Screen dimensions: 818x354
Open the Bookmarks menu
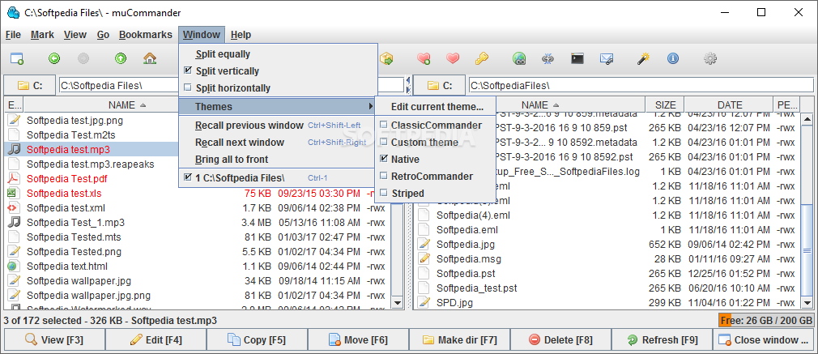(146, 35)
